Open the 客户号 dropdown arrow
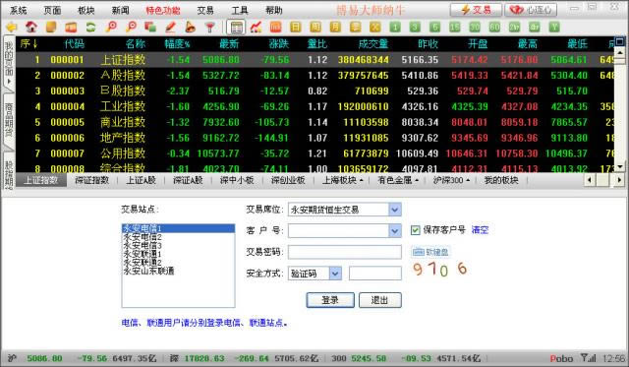629x367 pixels. [x=395, y=230]
